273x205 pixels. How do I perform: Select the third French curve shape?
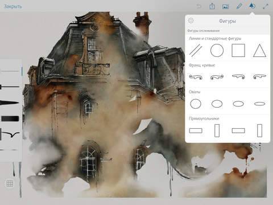[238, 77]
